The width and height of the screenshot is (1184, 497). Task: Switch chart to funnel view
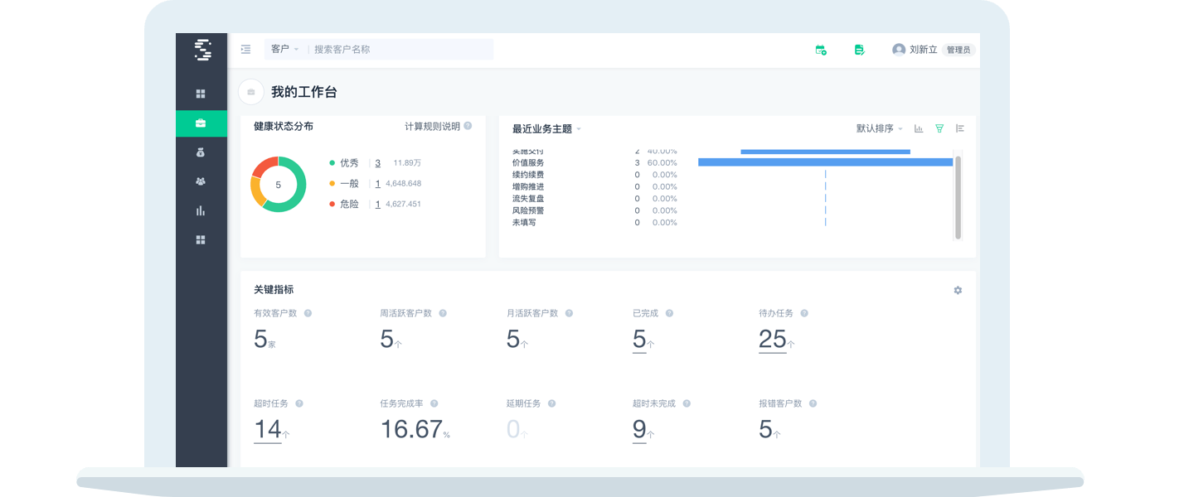[939, 128]
